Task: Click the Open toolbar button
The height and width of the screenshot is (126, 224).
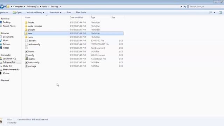Action: 17,13
